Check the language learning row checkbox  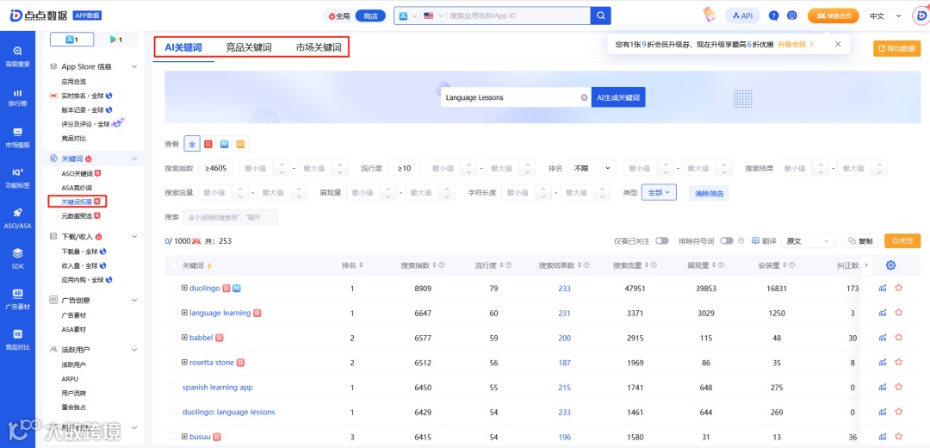point(174,313)
